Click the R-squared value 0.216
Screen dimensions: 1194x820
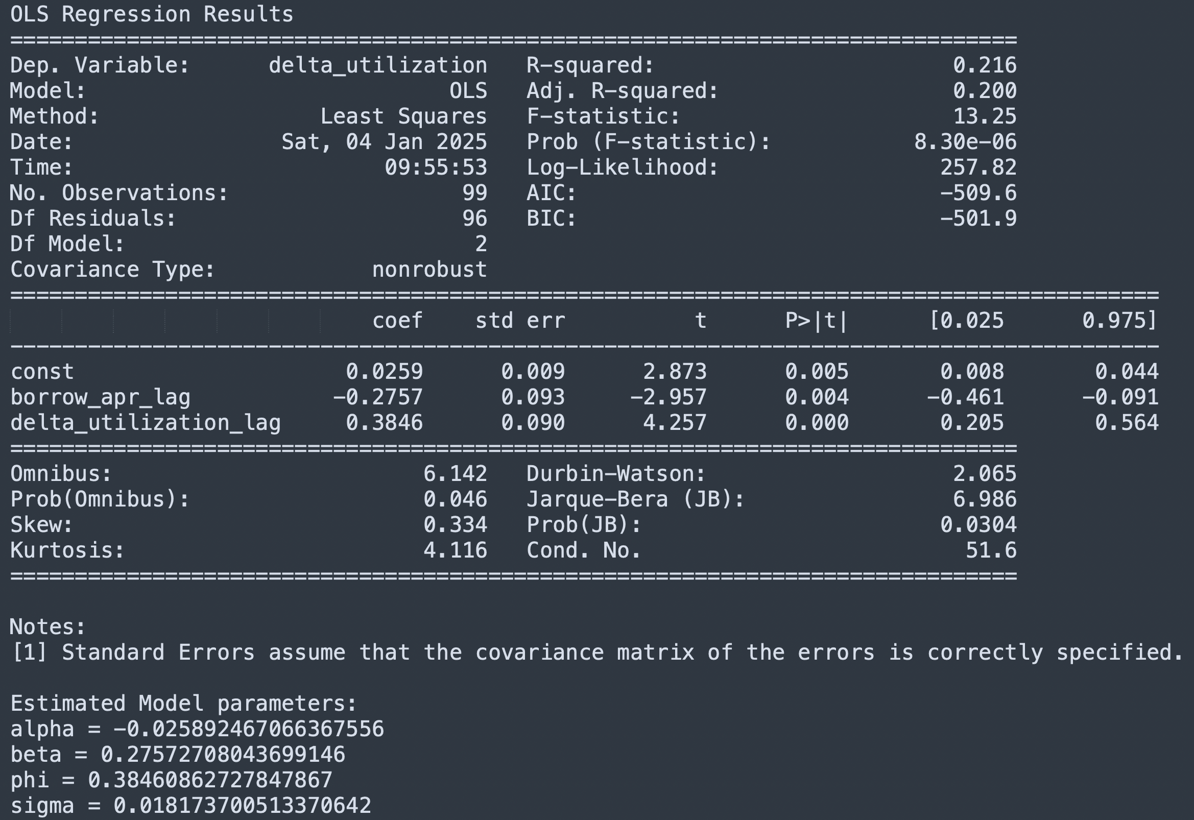click(x=985, y=65)
